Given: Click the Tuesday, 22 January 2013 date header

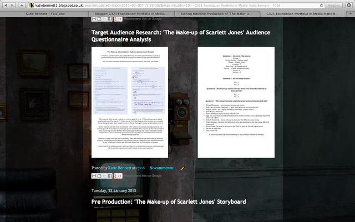Looking at the screenshot, I should point(114,191).
